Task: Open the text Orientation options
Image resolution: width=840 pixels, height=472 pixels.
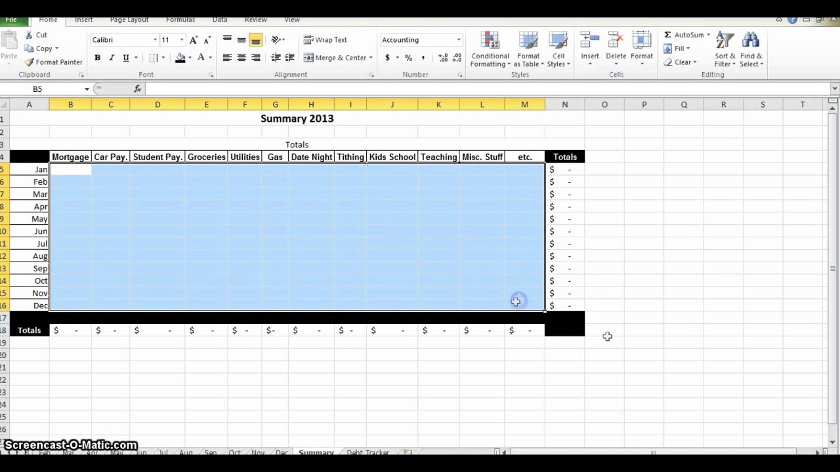Action: point(276,40)
